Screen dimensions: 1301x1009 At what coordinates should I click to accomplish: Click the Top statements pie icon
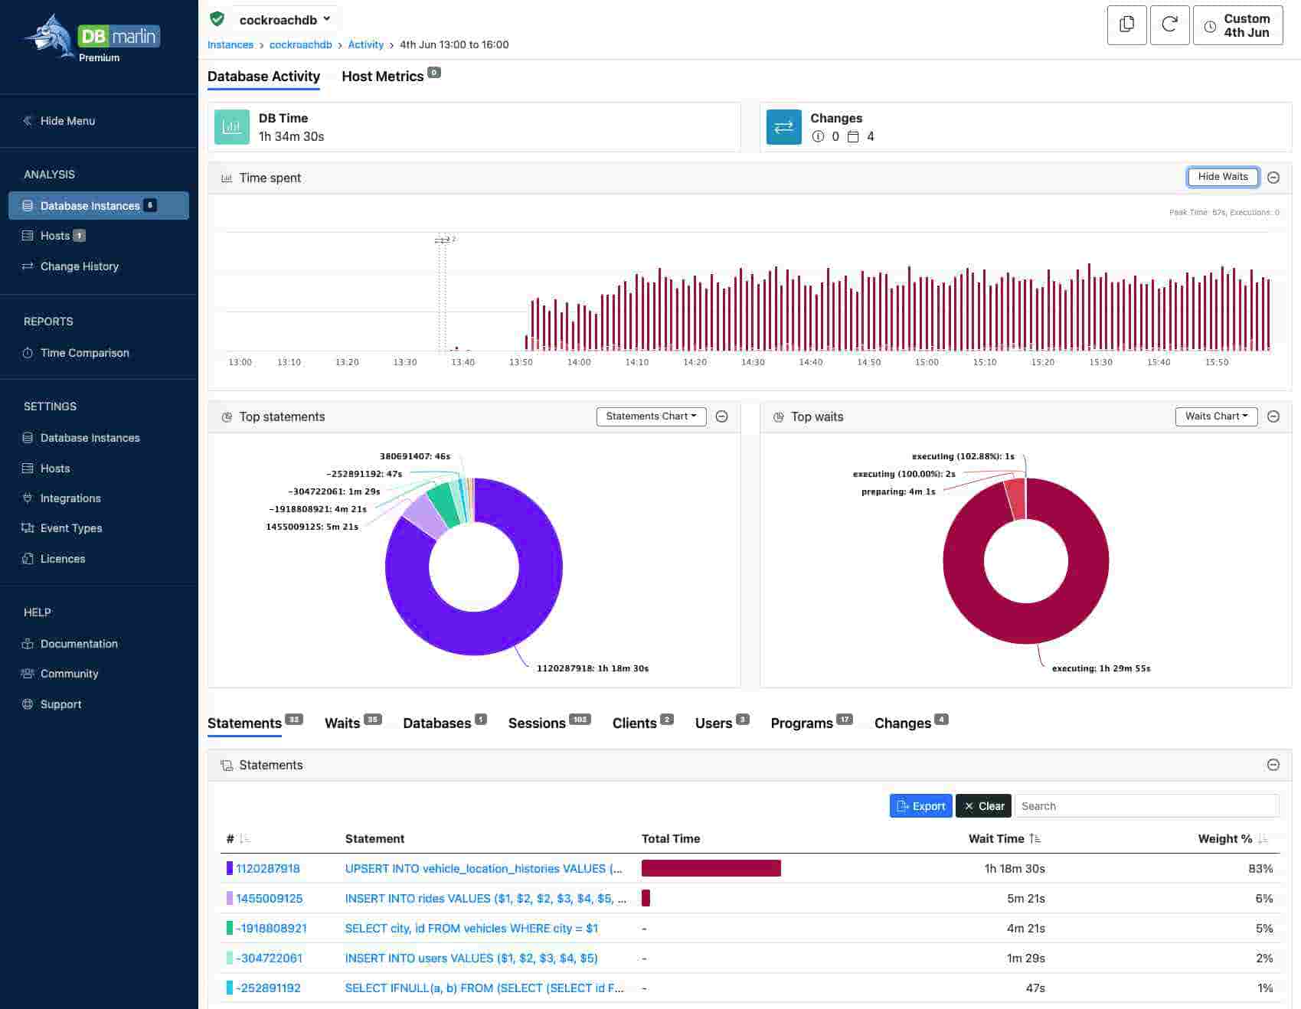[x=227, y=416]
